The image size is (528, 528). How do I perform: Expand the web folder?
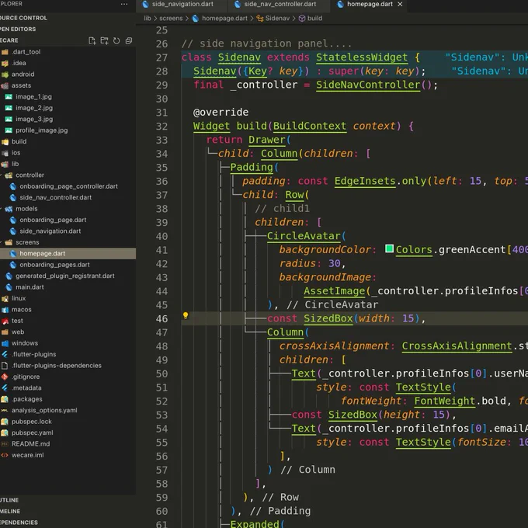pos(68,332)
